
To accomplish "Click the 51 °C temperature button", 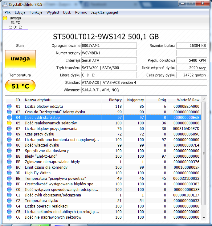I will 20,86.
